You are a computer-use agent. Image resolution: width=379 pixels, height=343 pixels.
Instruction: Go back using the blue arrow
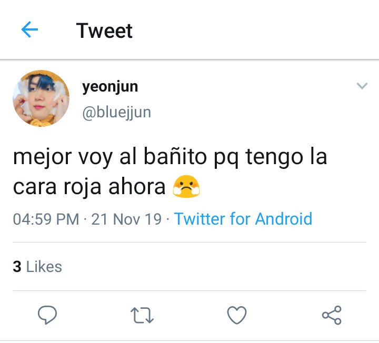point(29,29)
